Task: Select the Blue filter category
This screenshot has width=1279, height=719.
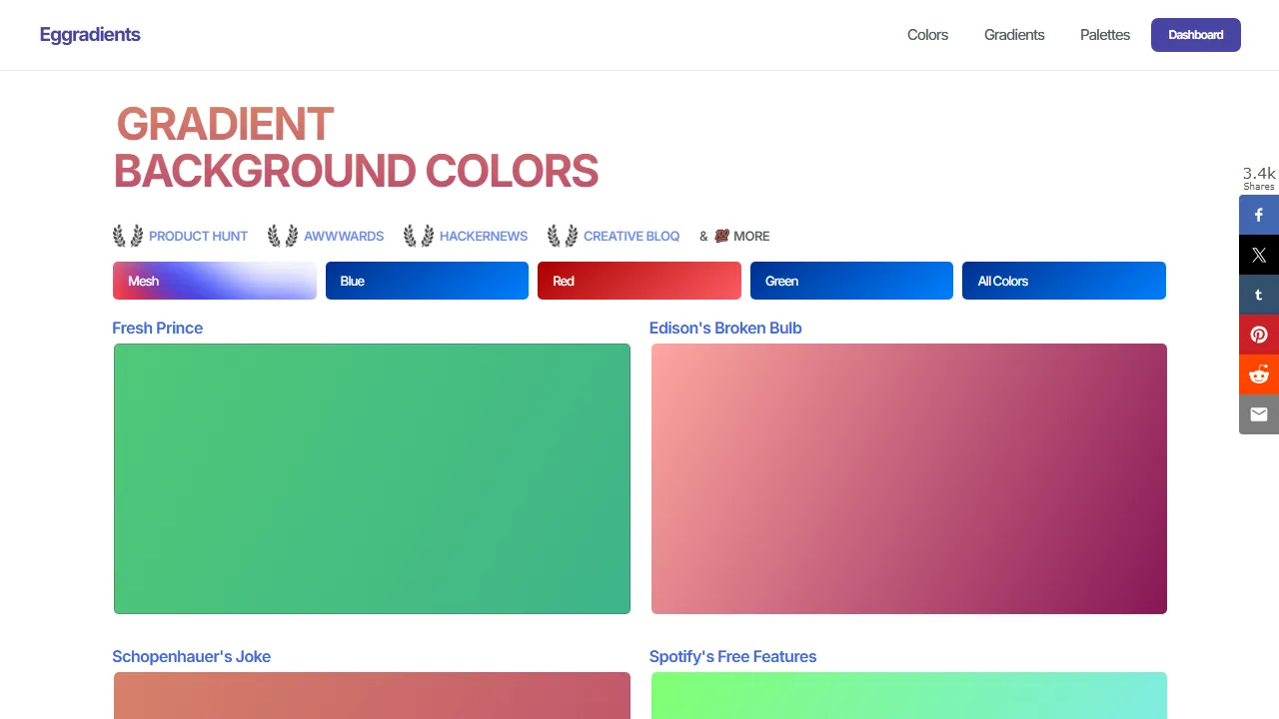Action: click(x=427, y=281)
